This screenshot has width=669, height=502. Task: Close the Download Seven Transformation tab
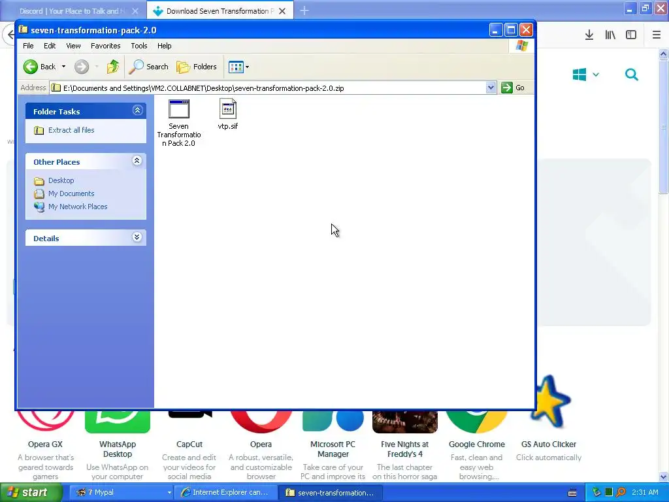(282, 11)
